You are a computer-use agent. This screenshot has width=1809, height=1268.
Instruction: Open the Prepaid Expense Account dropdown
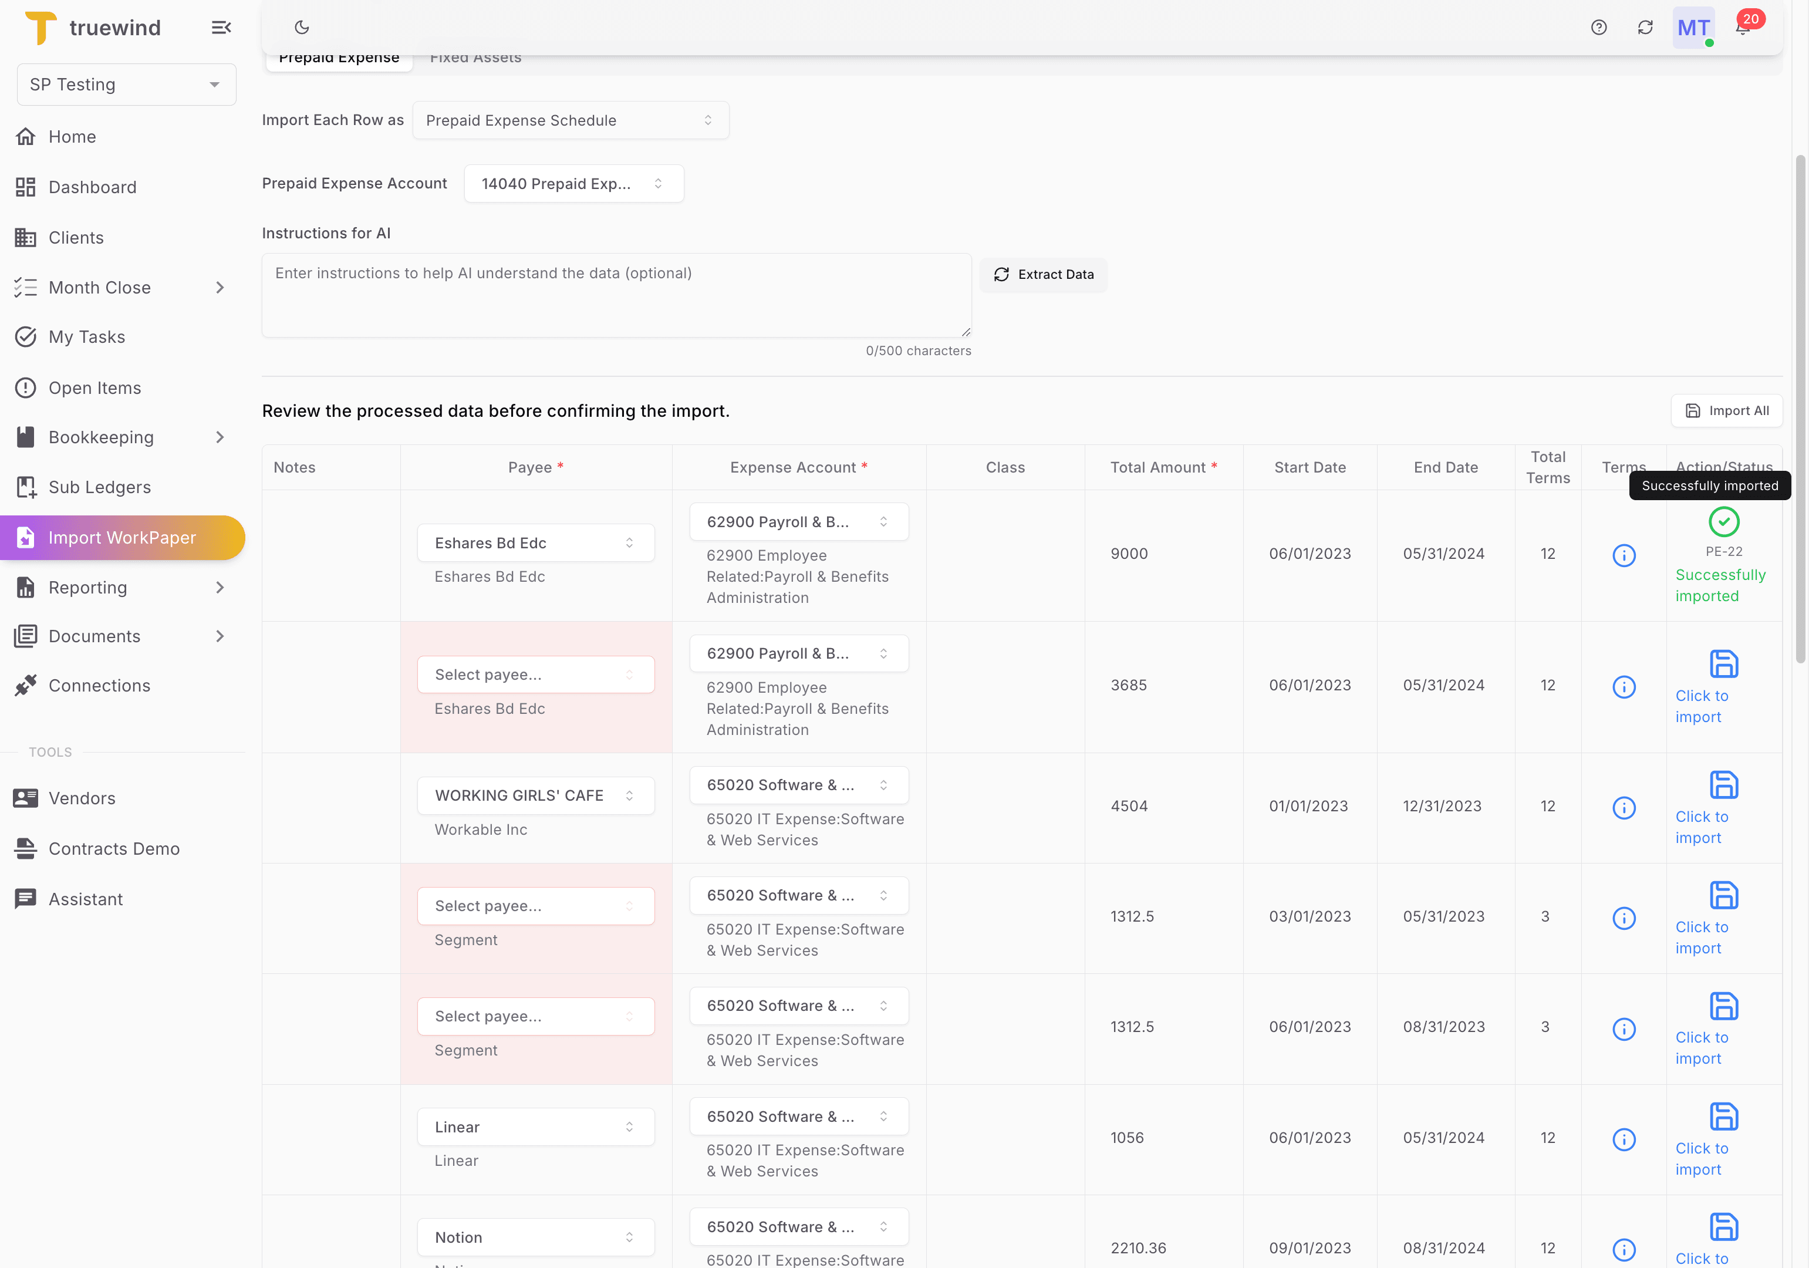573,183
